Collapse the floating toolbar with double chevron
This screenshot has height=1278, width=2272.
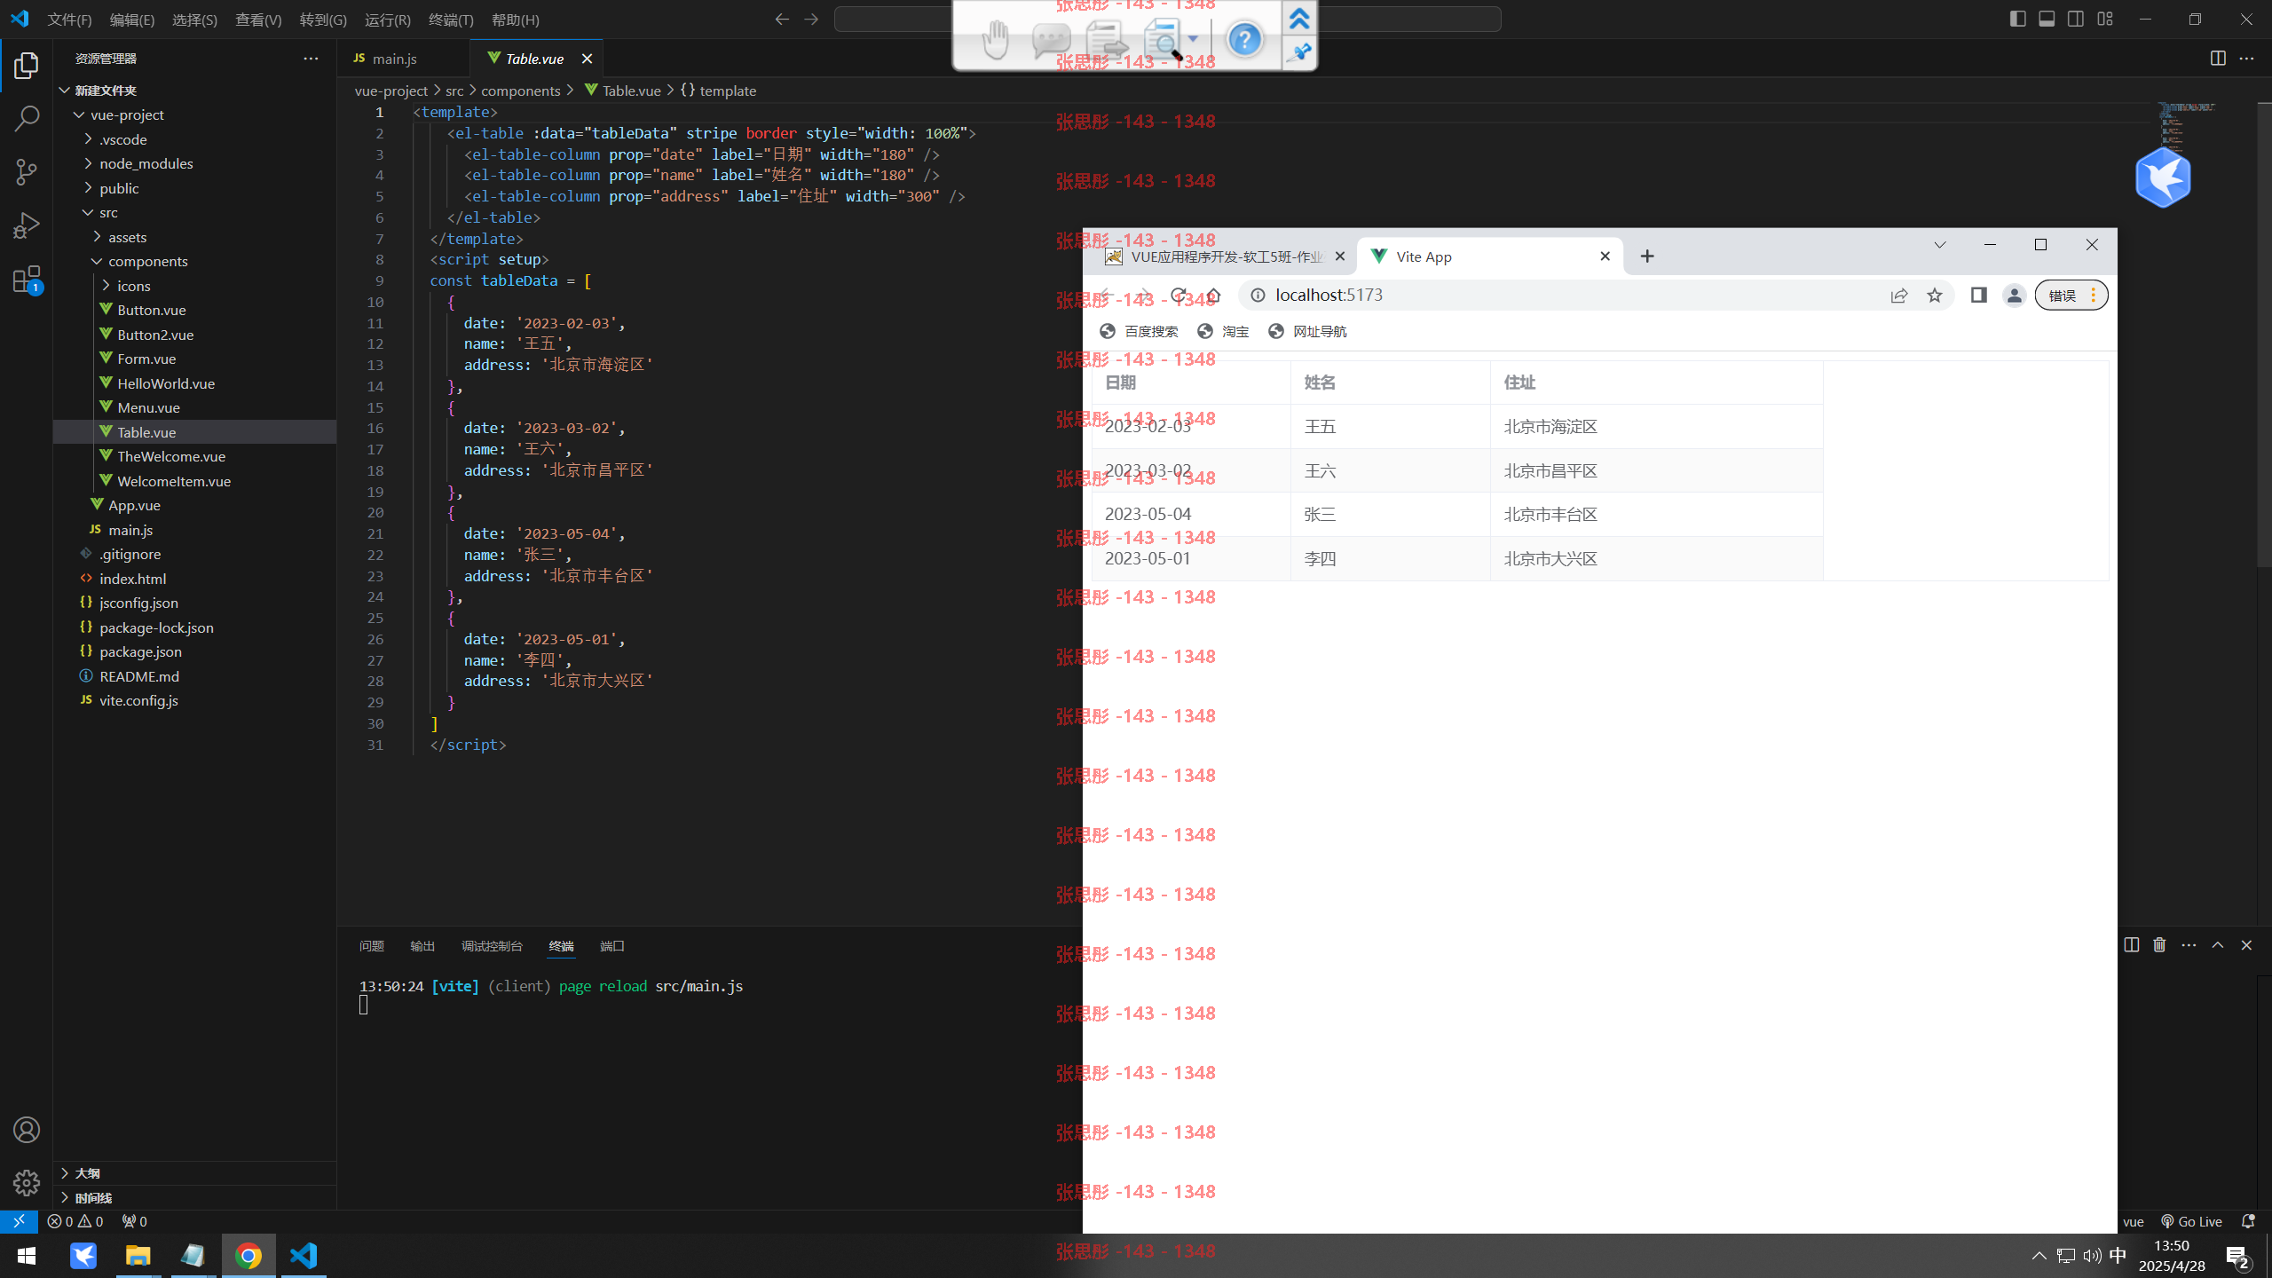(x=1300, y=19)
